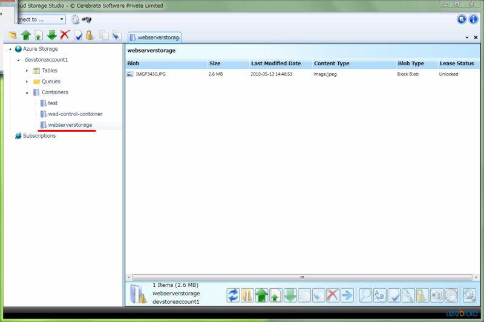The width and height of the screenshot is (484, 322).
Task: Collapse the devstoreaccount1 node arrow
Action: pyautogui.click(x=19, y=60)
